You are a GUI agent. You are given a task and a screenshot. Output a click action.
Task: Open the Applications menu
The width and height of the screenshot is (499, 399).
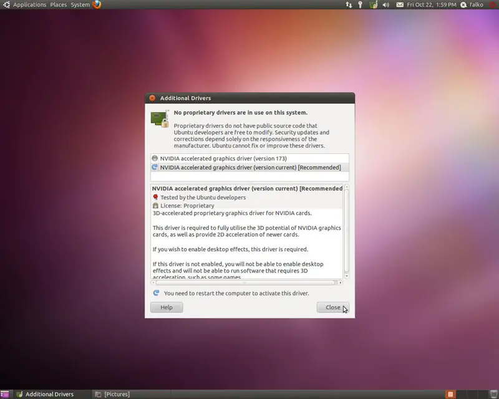(x=29, y=5)
